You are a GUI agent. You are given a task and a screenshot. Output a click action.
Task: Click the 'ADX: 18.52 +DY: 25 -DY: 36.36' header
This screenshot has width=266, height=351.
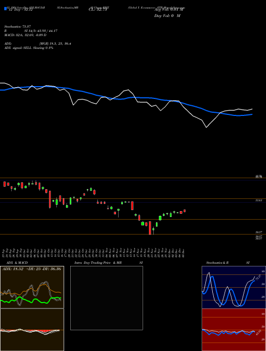click(x=31, y=269)
